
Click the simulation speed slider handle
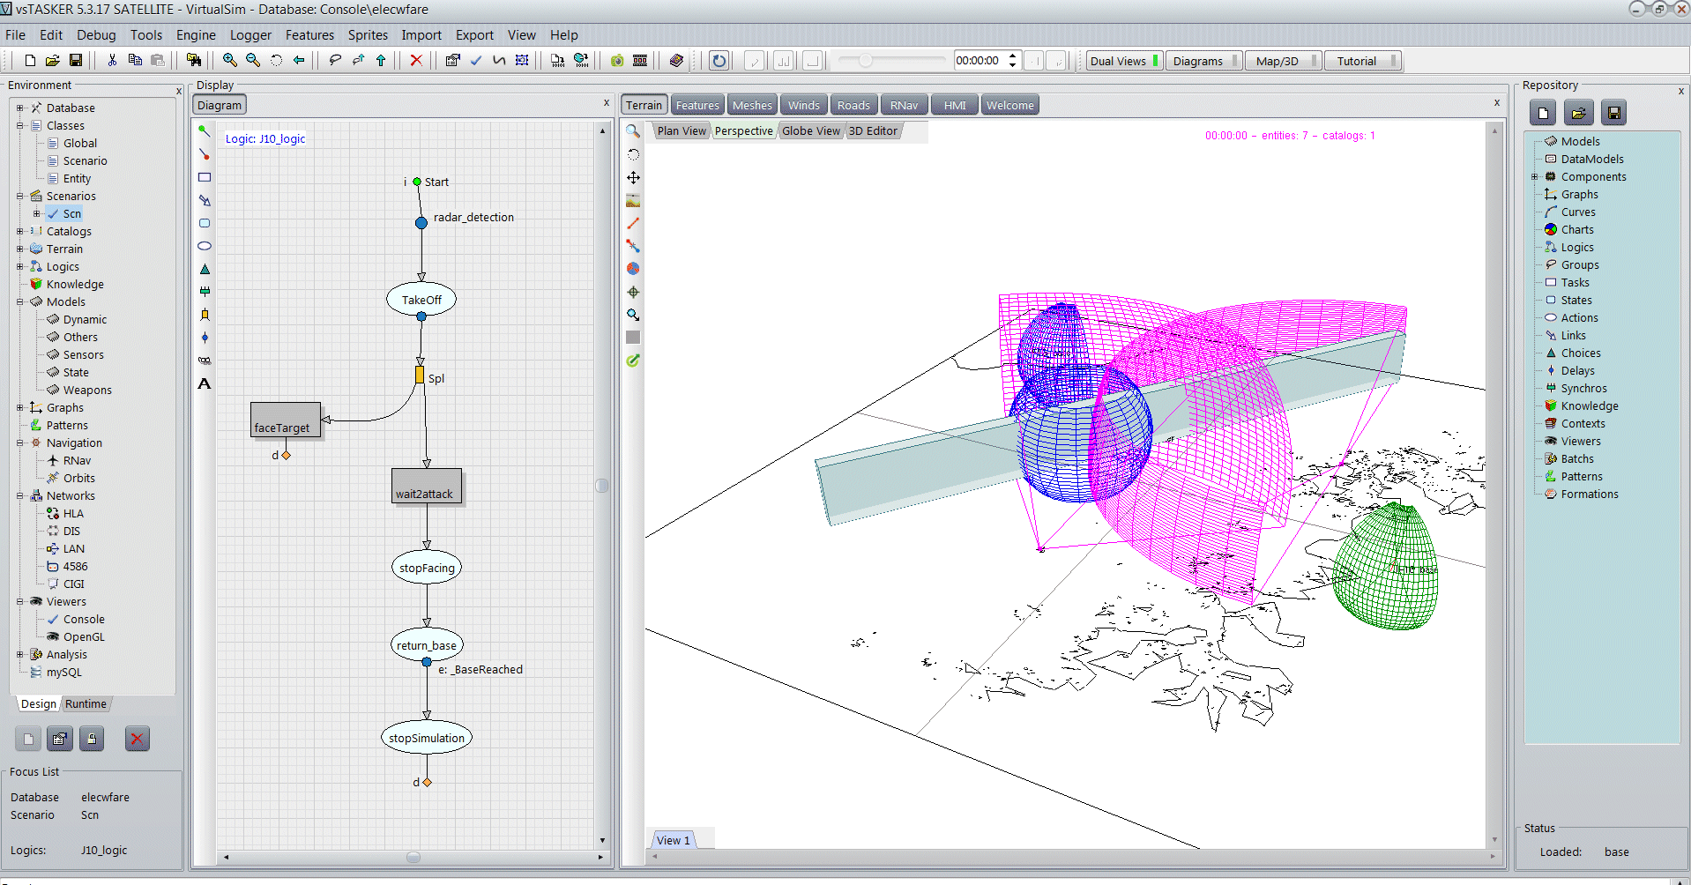[x=865, y=60]
